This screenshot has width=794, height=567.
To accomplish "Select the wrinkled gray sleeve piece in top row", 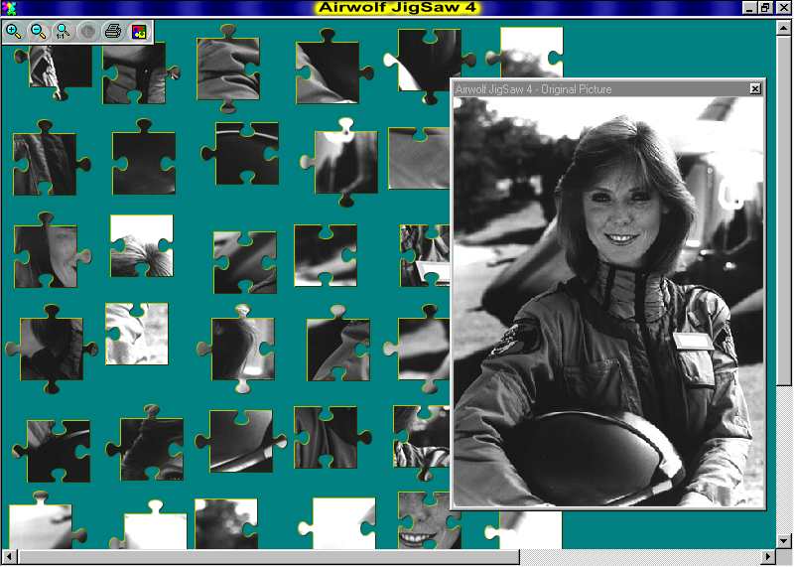I will (x=228, y=69).
